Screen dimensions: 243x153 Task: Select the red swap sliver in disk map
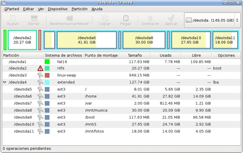coord(40,40)
